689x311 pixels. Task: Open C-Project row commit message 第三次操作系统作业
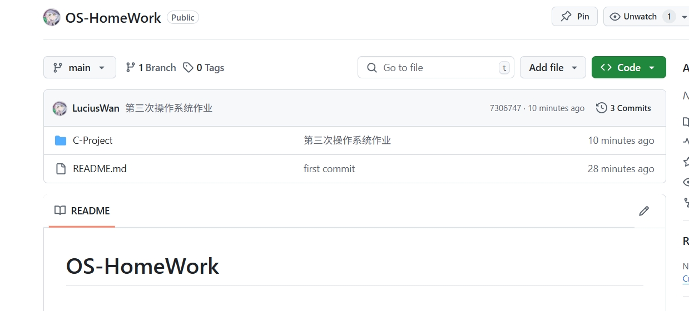click(347, 141)
